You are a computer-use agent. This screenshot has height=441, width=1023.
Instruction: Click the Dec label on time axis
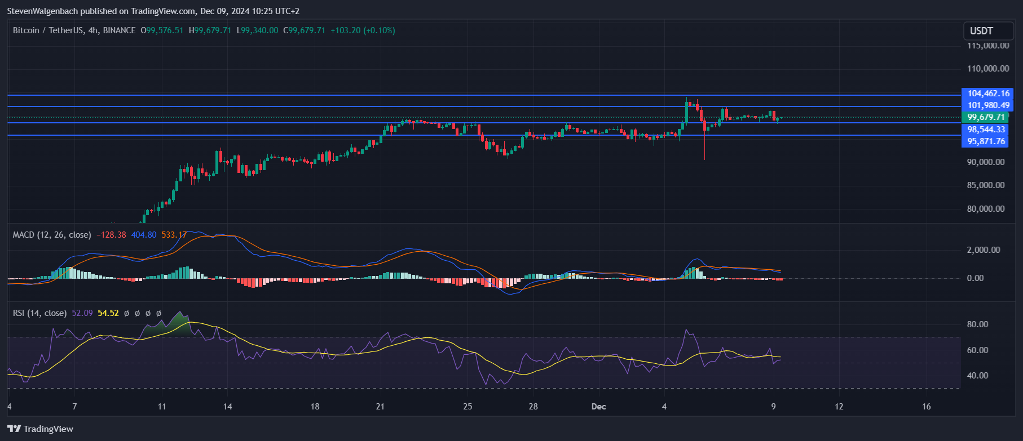click(599, 407)
